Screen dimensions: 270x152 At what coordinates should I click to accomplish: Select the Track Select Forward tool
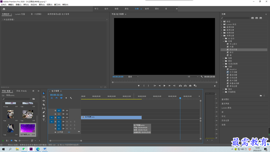[44, 97]
